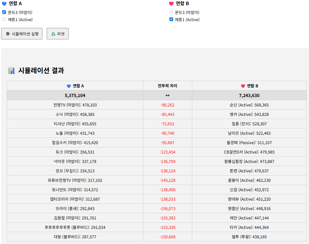Image resolution: width=309 pixels, height=244 pixels.
Task: Click the blue heart beside the top 연합 A heading
Action: [x=4, y=4]
